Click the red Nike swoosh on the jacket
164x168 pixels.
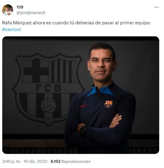(x=84, y=106)
